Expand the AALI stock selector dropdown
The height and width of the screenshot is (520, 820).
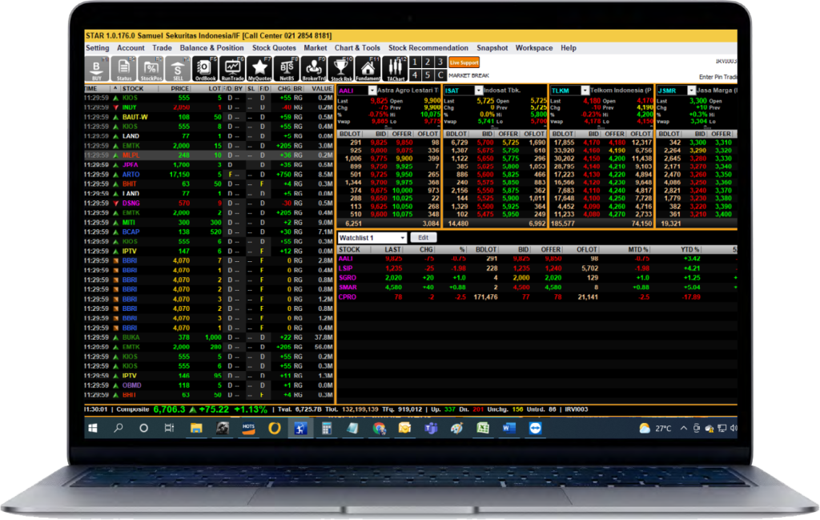point(371,91)
